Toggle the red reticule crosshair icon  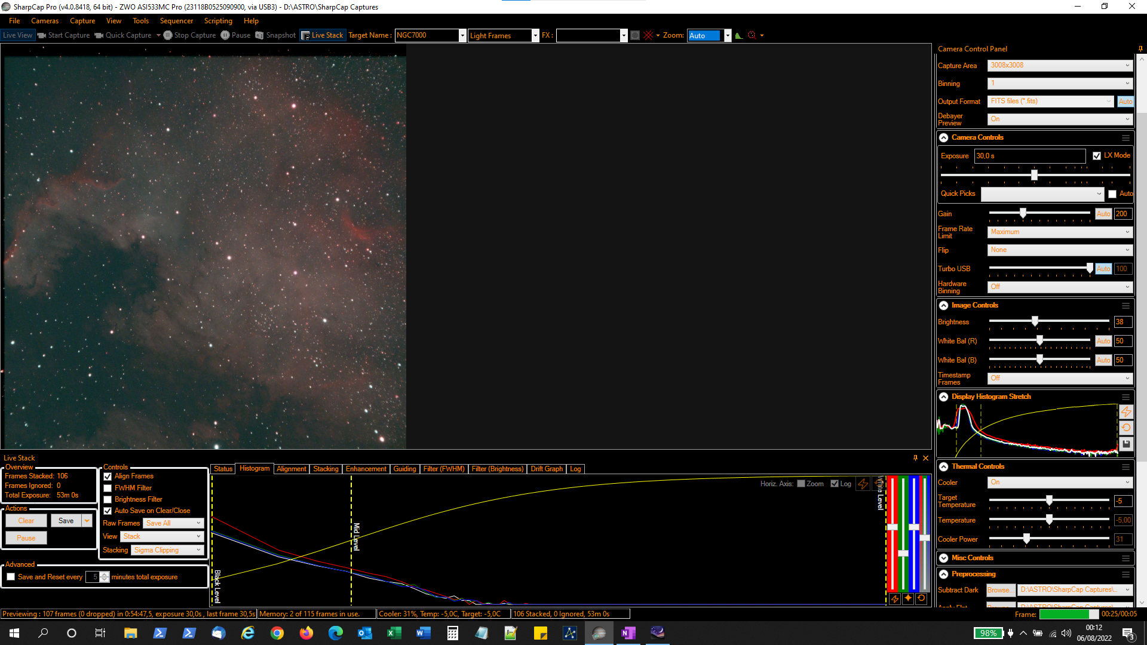pyautogui.click(x=648, y=35)
